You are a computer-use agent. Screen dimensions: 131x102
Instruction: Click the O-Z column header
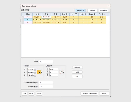(x=56, y=14)
